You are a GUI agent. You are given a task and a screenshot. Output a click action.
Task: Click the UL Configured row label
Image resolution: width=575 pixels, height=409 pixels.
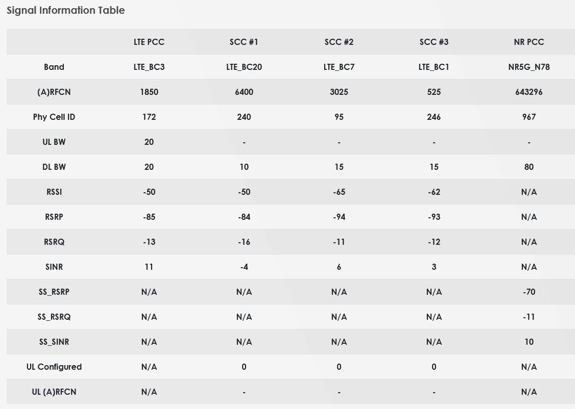54,367
